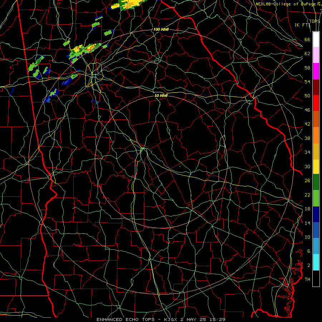Click the light green legend swatch
This screenshot has height=322, width=322.
316,198
